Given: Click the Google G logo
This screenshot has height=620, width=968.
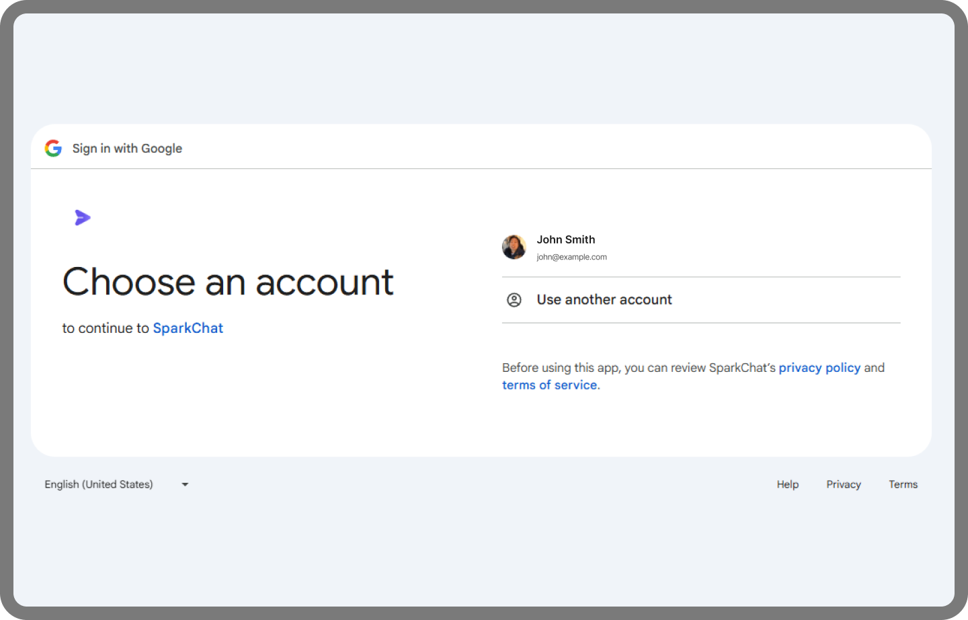Looking at the screenshot, I should [x=53, y=148].
